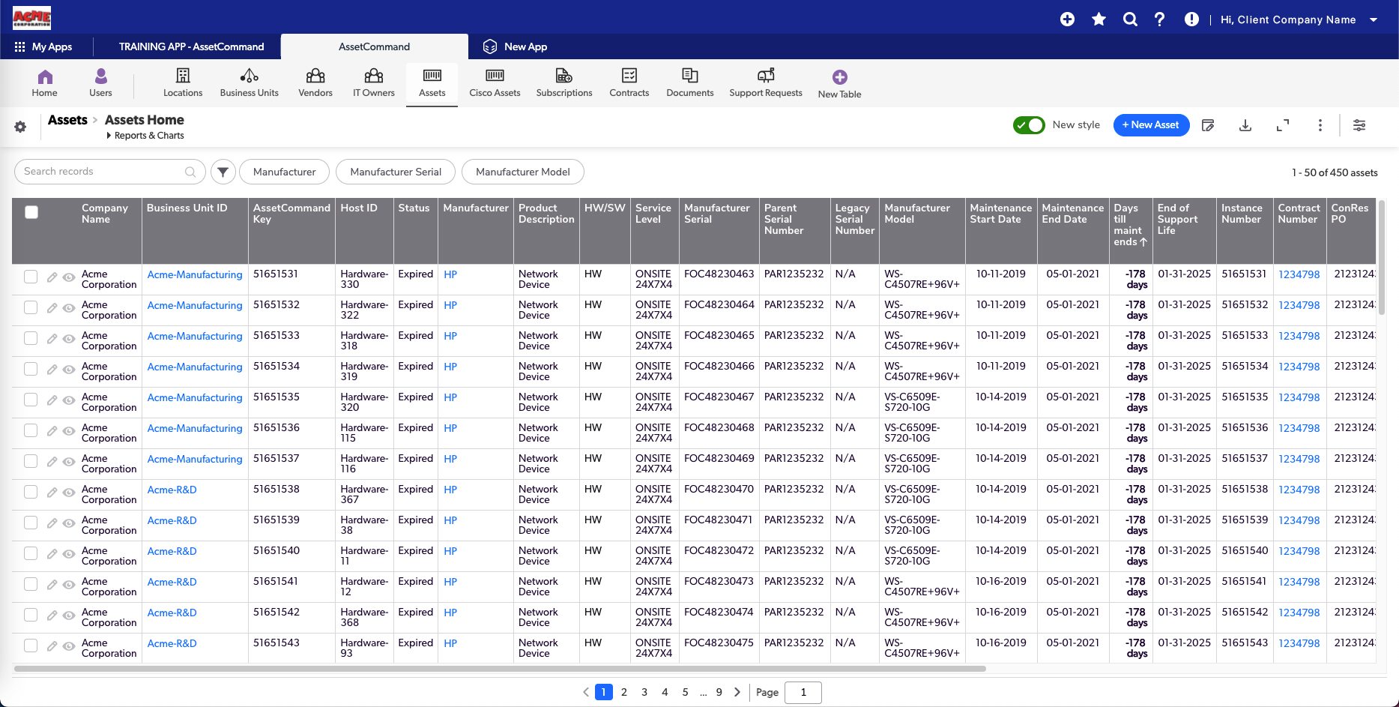Click the Search records field
This screenshot has height=707, width=1399.
click(x=110, y=172)
